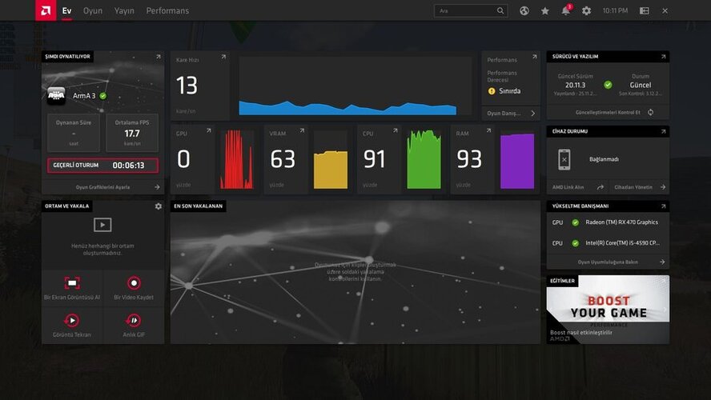The height and width of the screenshot is (400, 711).
Task: Open Boost Your Game tutorial thumbnail
Action: pos(608,310)
